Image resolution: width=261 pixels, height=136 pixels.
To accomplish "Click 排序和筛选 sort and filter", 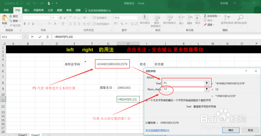I will [x=227, y=20].
